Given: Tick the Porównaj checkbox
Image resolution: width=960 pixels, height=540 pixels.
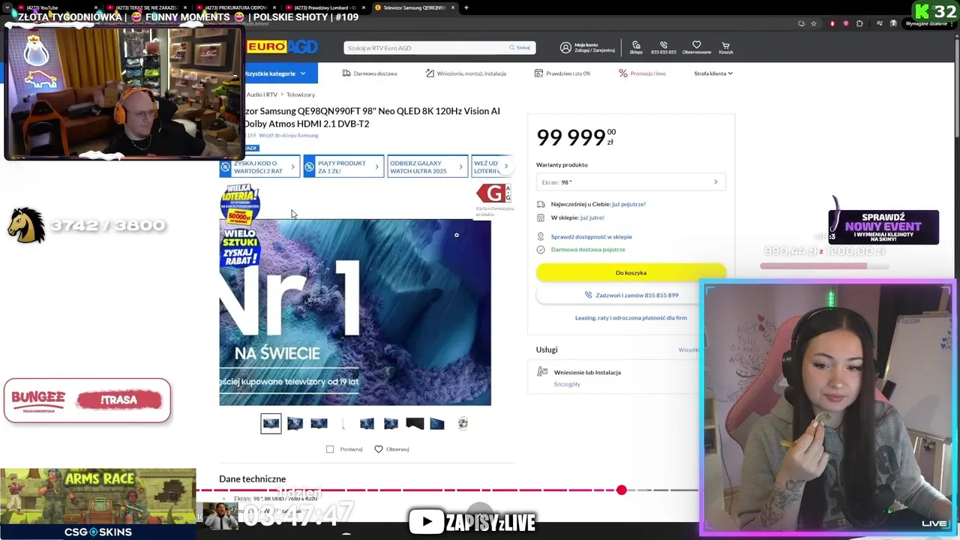Looking at the screenshot, I should pos(330,449).
